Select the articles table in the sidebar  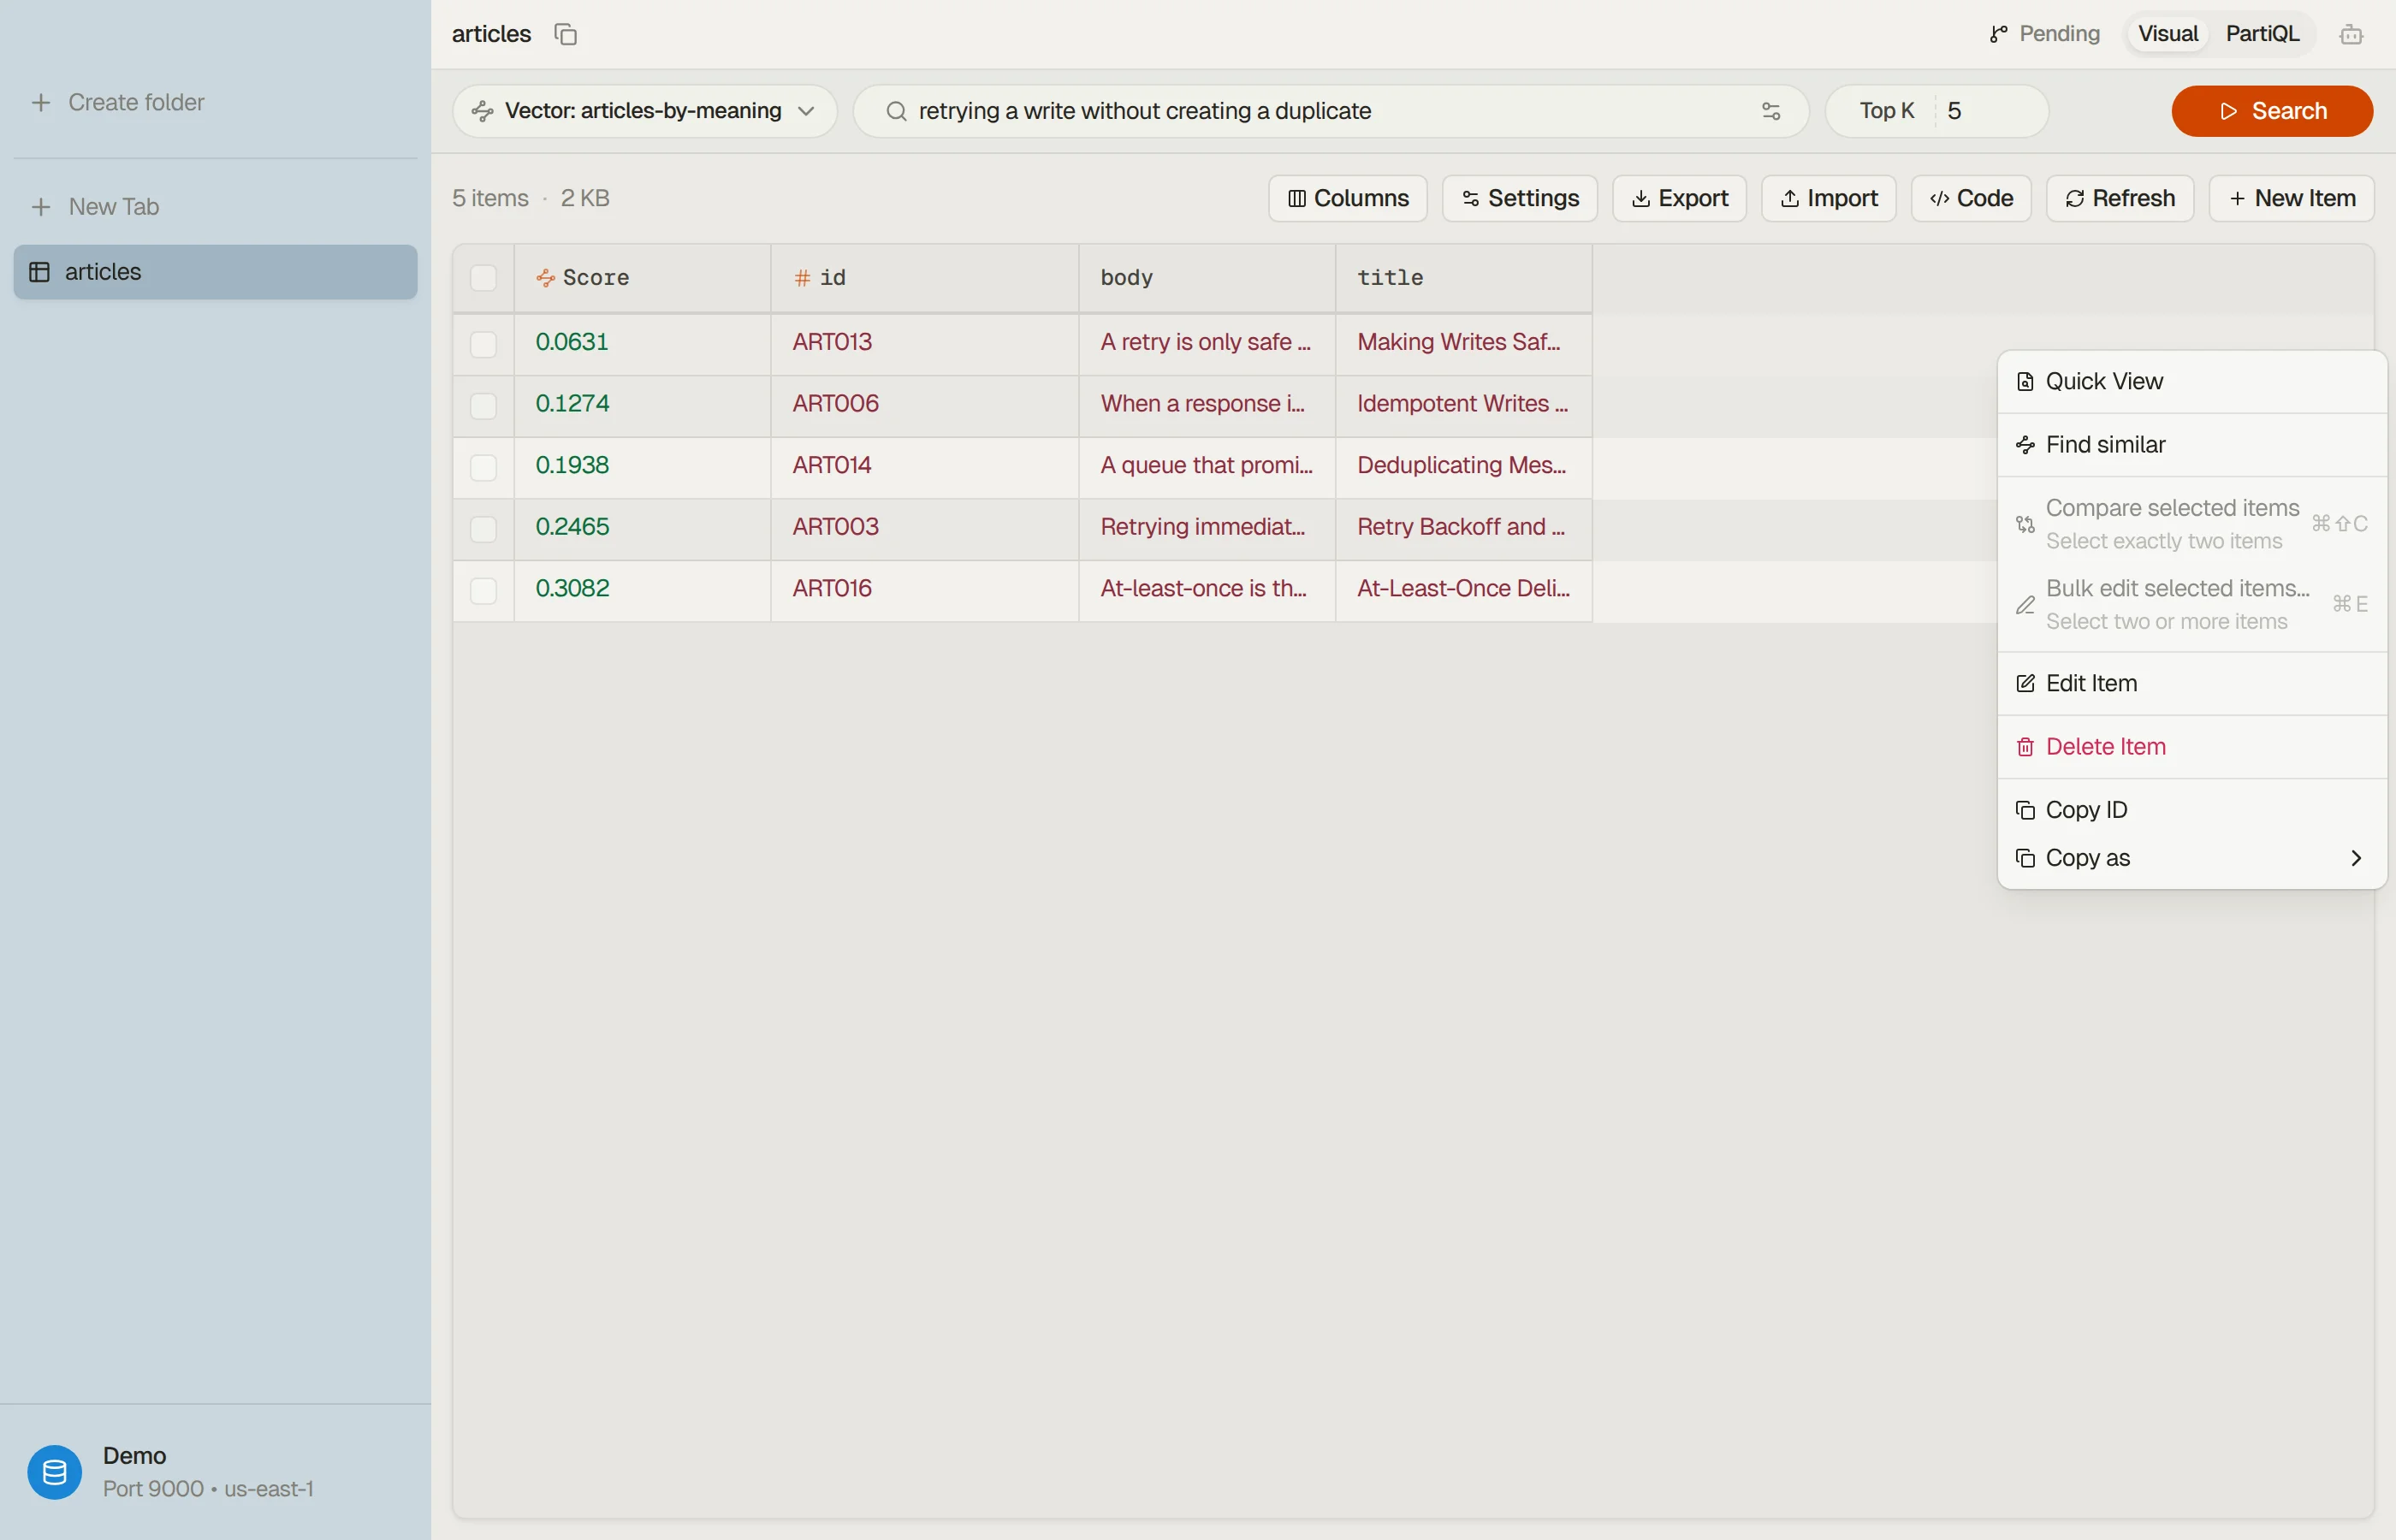(x=215, y=272)
